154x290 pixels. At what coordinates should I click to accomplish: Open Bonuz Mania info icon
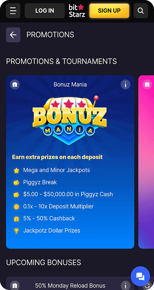click(x=125, y=84)
